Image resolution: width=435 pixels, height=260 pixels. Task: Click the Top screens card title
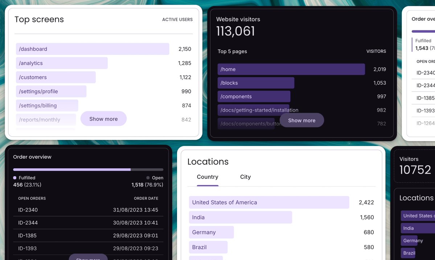point(39,20)
